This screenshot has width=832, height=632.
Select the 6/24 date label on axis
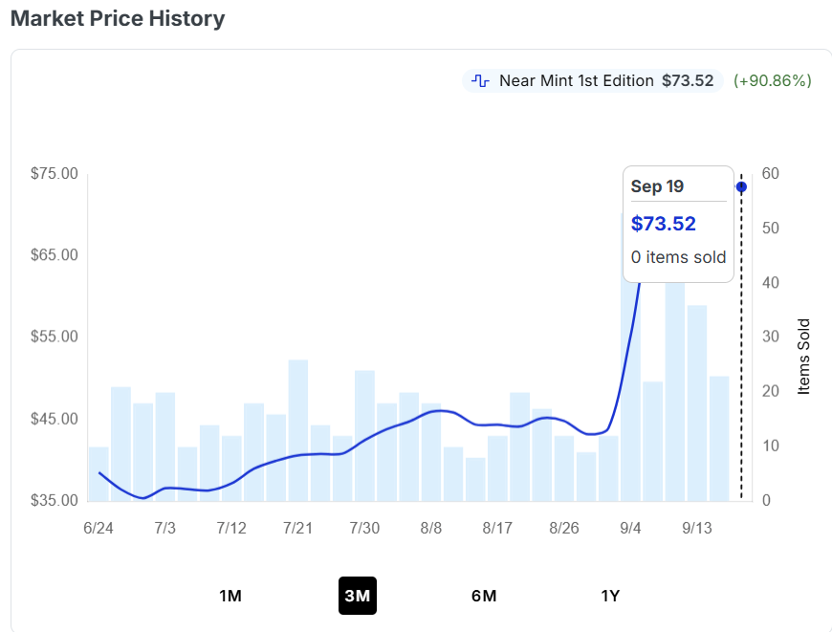99,528
